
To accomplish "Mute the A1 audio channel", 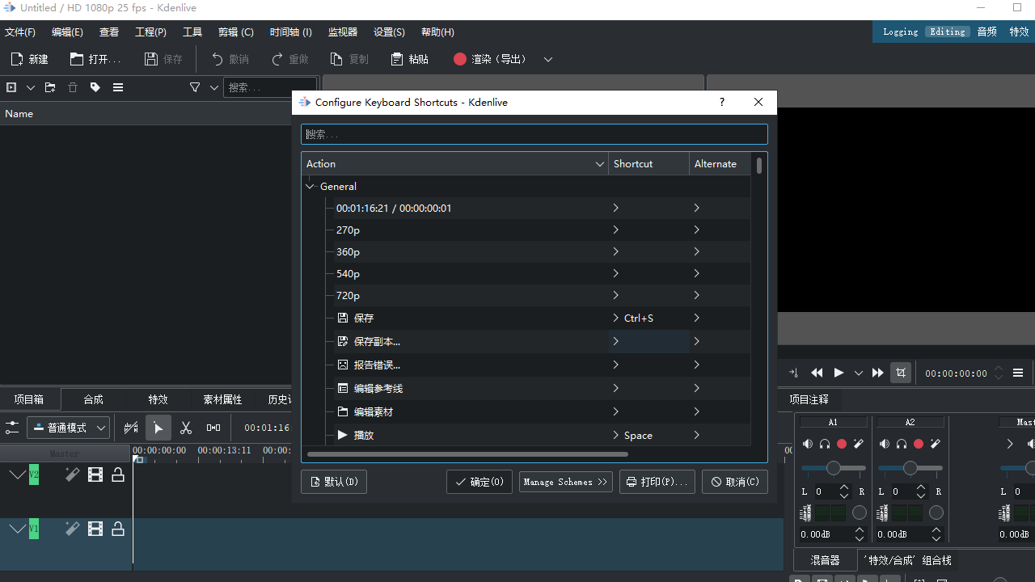I will tap(808, 444).
